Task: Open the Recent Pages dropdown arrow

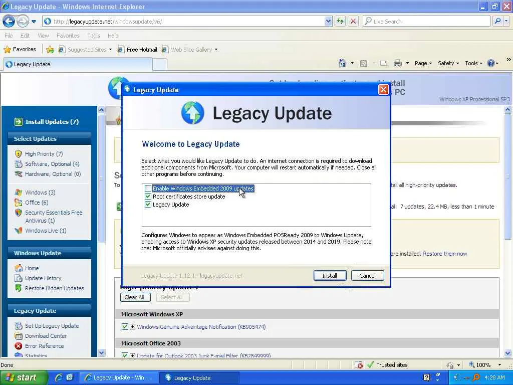Action: 34,22
